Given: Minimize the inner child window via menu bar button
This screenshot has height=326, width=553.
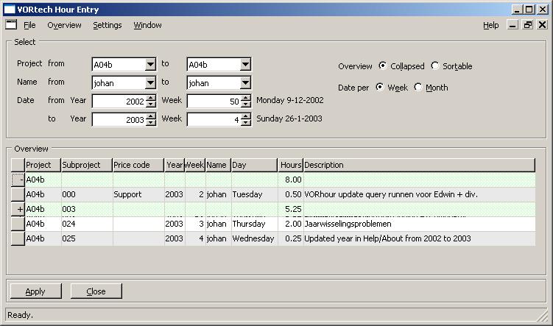Looking at the screenshot, I should 513,25.
